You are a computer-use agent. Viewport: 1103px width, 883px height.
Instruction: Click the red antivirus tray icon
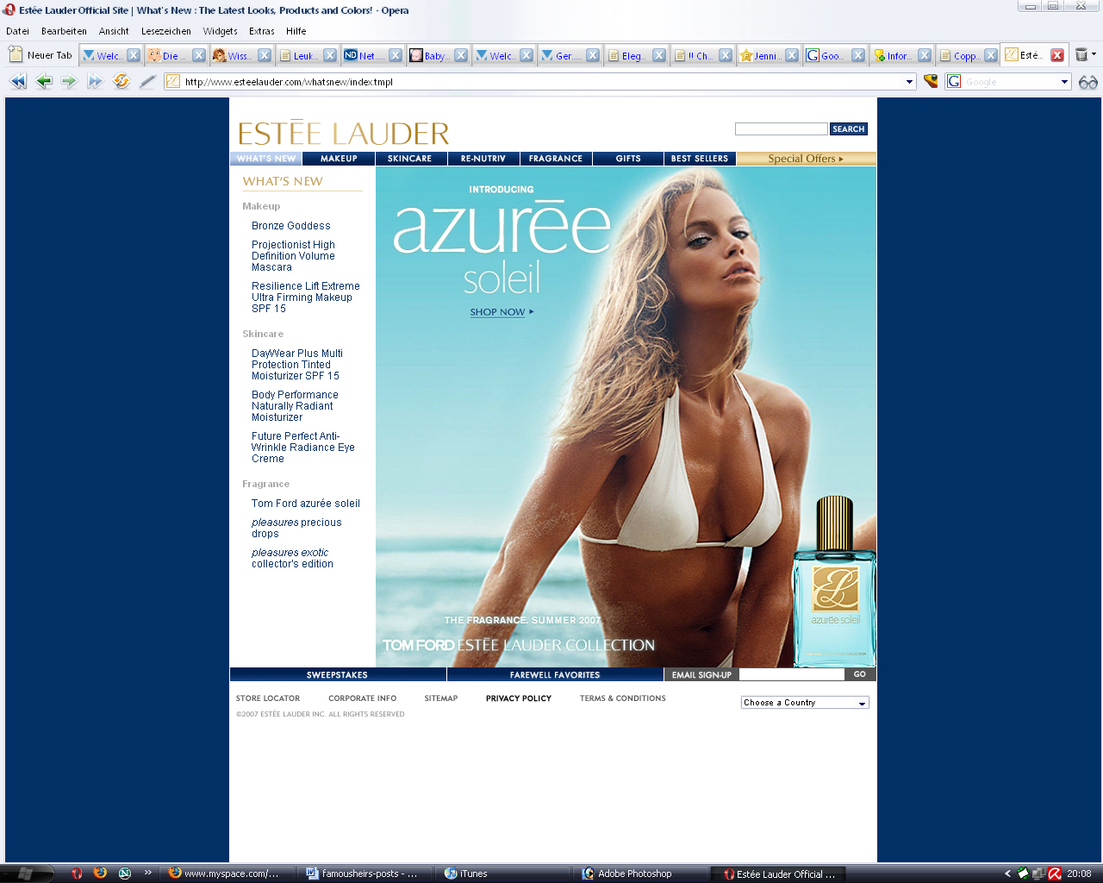(1055, 874)
